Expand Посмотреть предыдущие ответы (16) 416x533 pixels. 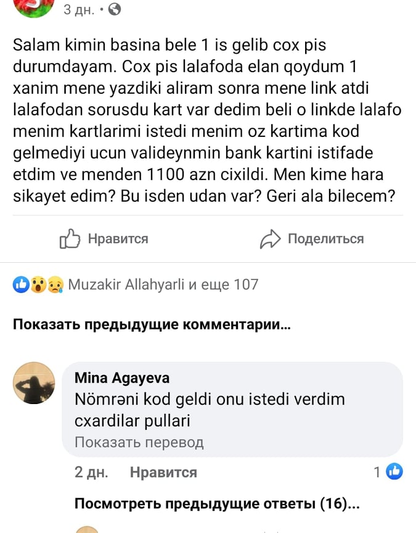217,504
